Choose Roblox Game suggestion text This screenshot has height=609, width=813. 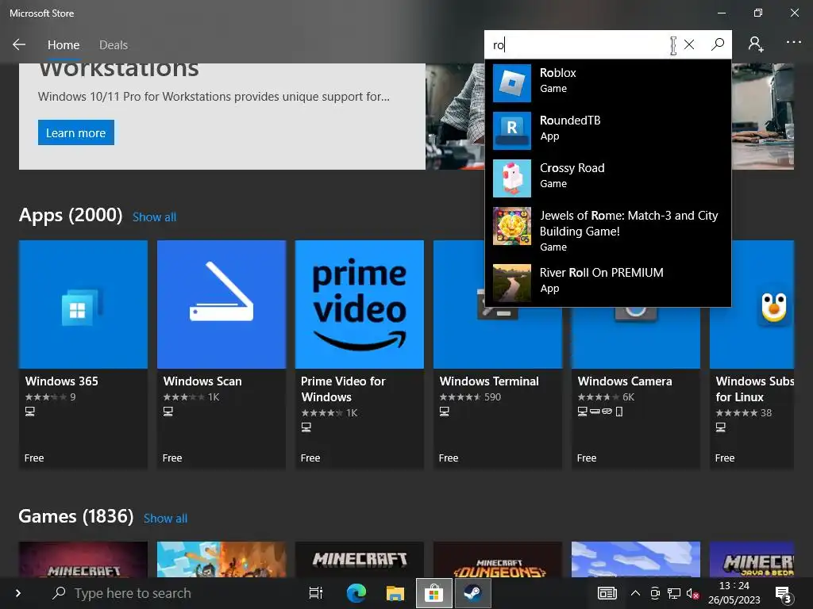558,80
